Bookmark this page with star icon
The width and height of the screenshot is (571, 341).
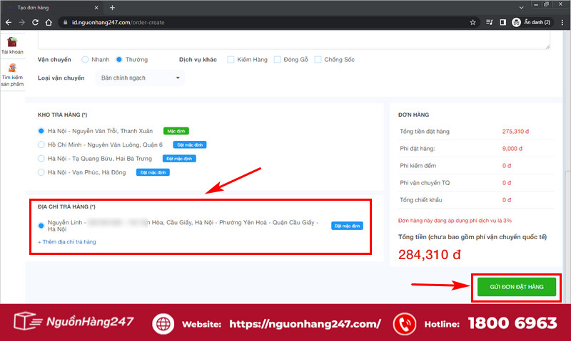click(x=473, y=22)
